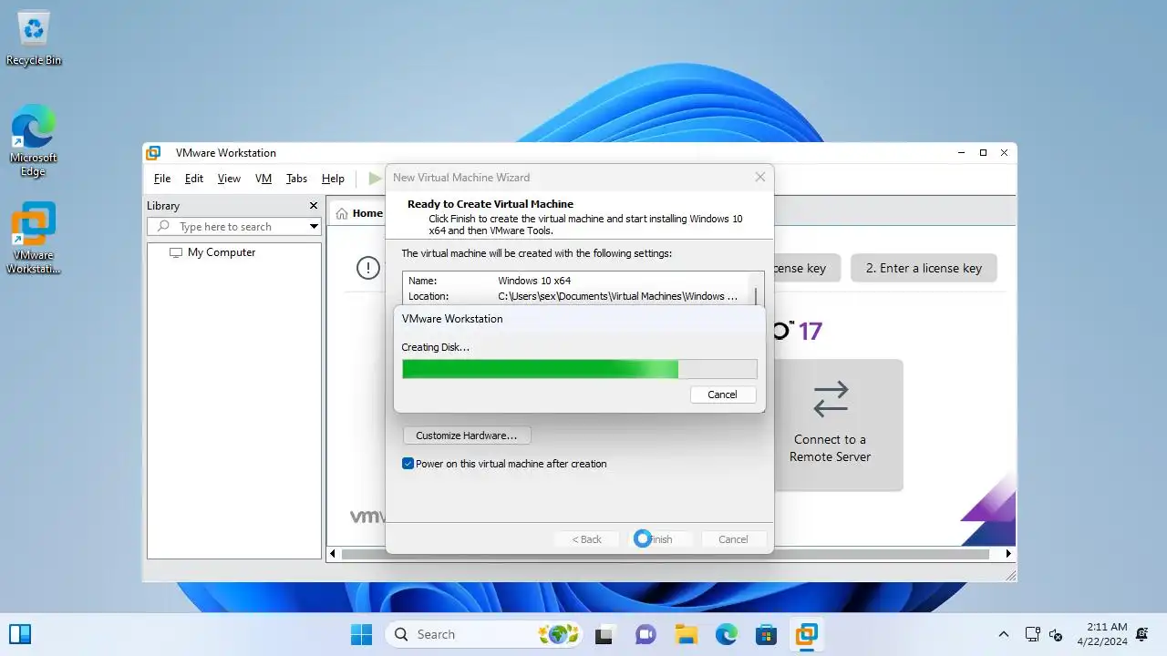Click the search magnifier in Library
This screenshot has width=1167, height=656.
[x=164, y=226]
